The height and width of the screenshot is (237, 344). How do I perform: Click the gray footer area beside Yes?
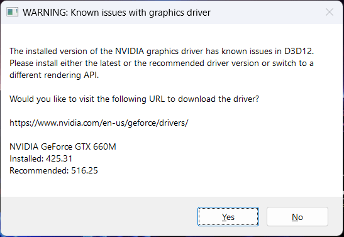coord(99,216)
